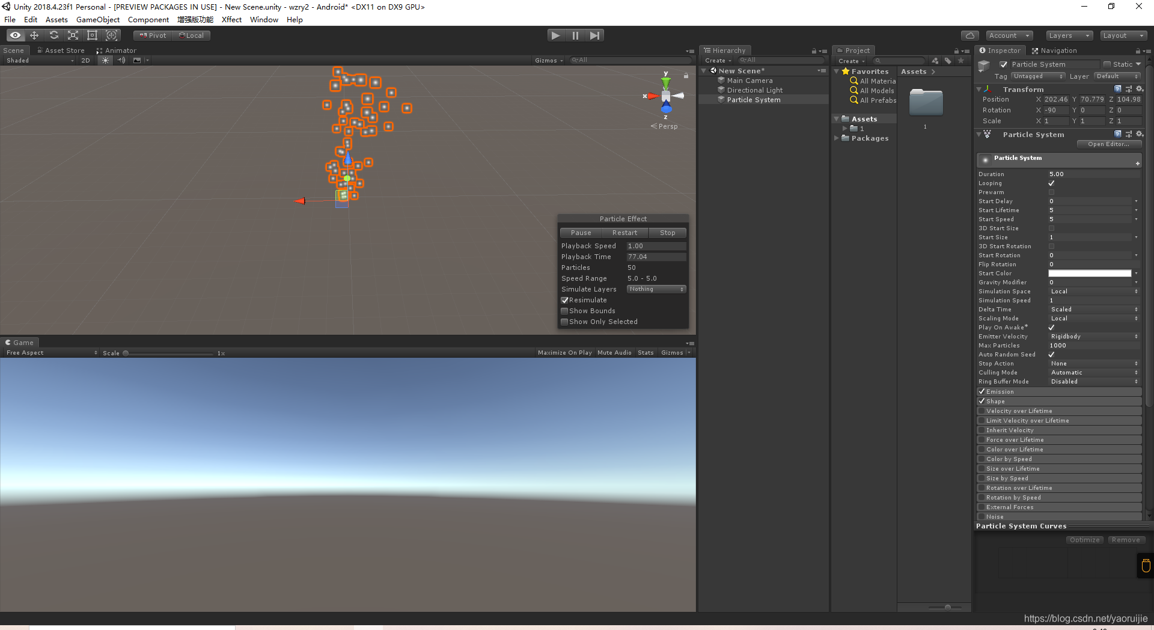Open Particle System preset icon
1154x630 pixels.
tap(1129, 134)
